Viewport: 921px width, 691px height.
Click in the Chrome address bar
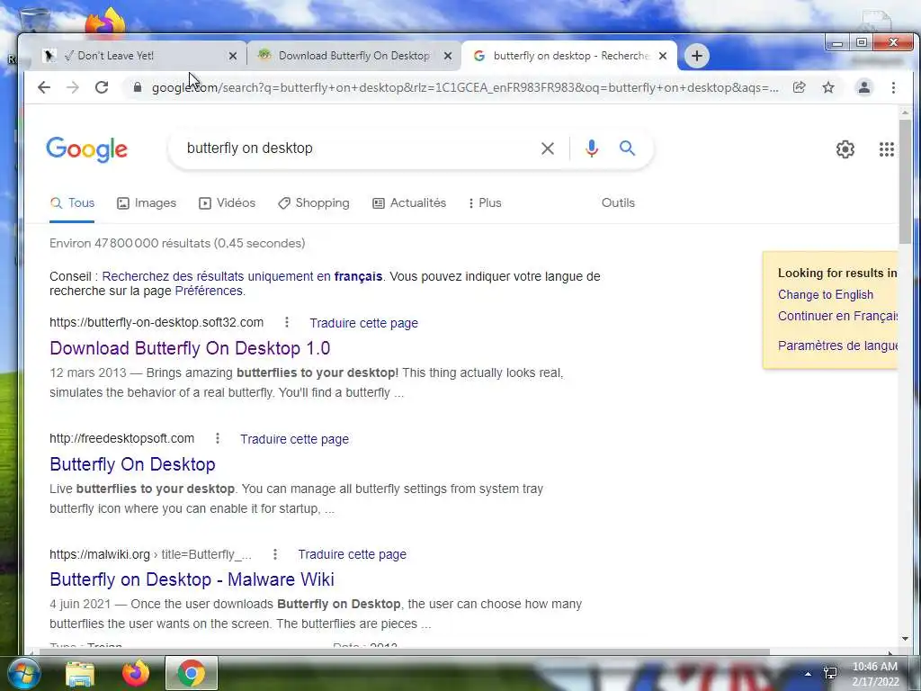click(465, 87)
